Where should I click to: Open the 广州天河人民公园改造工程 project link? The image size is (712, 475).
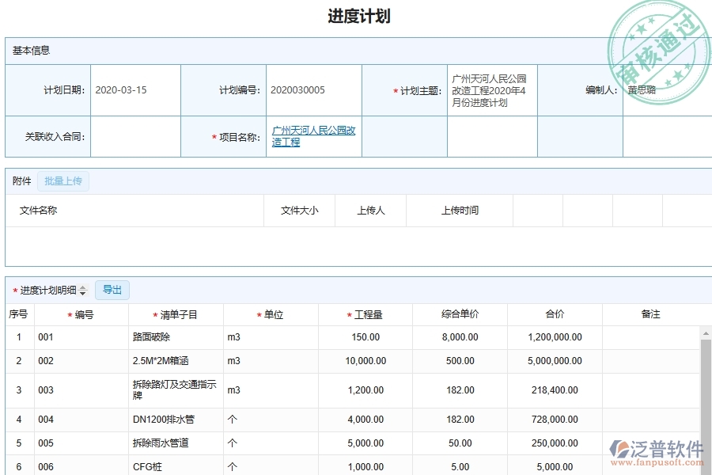point(312,136)
